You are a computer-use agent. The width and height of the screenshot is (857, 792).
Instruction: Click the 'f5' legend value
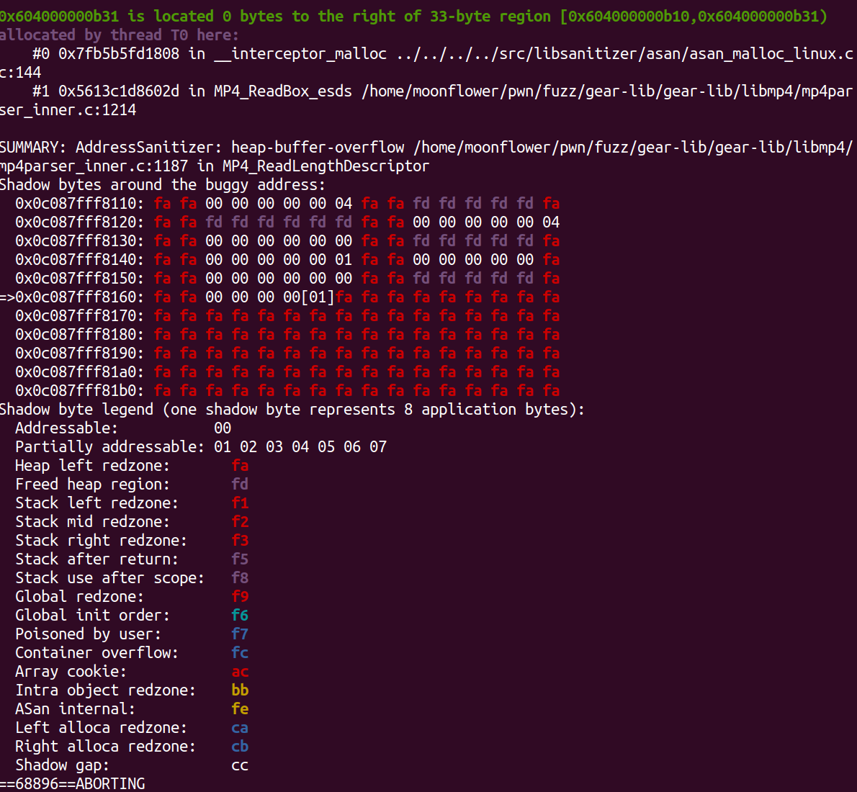click(x=240, y=559)
